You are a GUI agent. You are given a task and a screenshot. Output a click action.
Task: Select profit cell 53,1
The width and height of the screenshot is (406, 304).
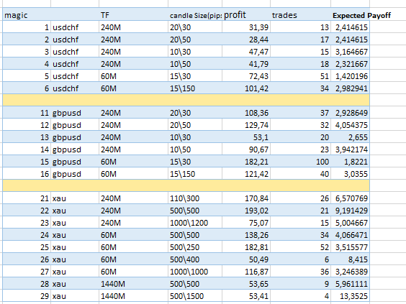pos(246,137)
